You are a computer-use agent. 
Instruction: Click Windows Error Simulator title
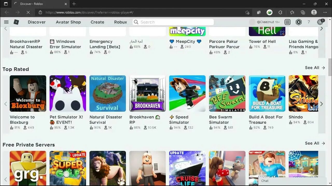pos(65,44)
